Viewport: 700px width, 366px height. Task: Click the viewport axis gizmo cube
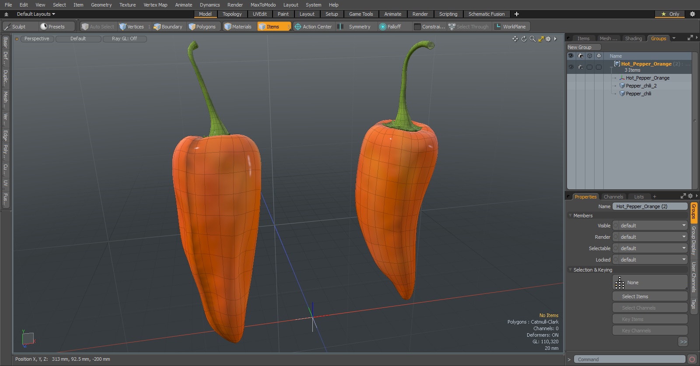28,338
